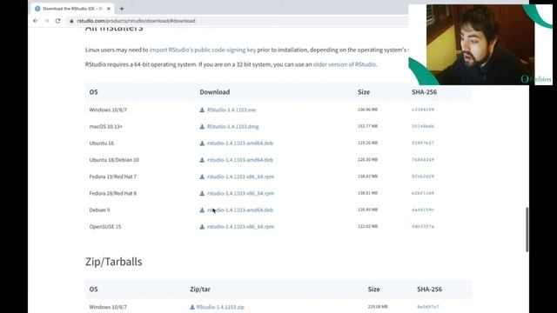Download the amd64.deb for Debian 9
This screenshot has height=313, width=557.
[x=240, y=210]
